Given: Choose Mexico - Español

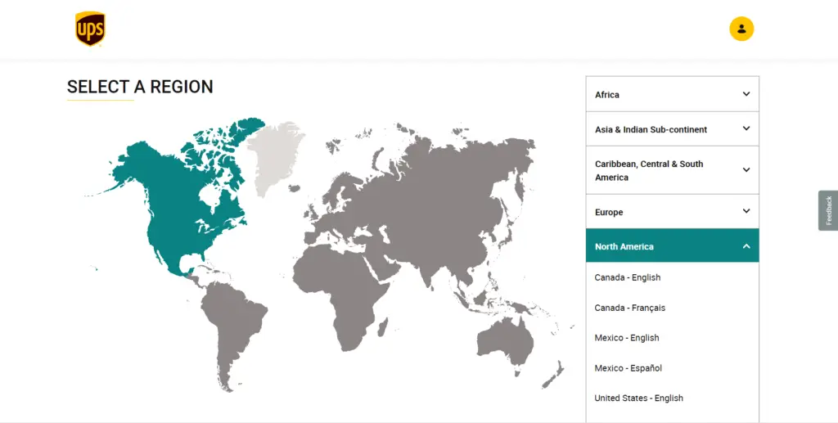Looking at the screenshot, I should (x=628, y=368).
